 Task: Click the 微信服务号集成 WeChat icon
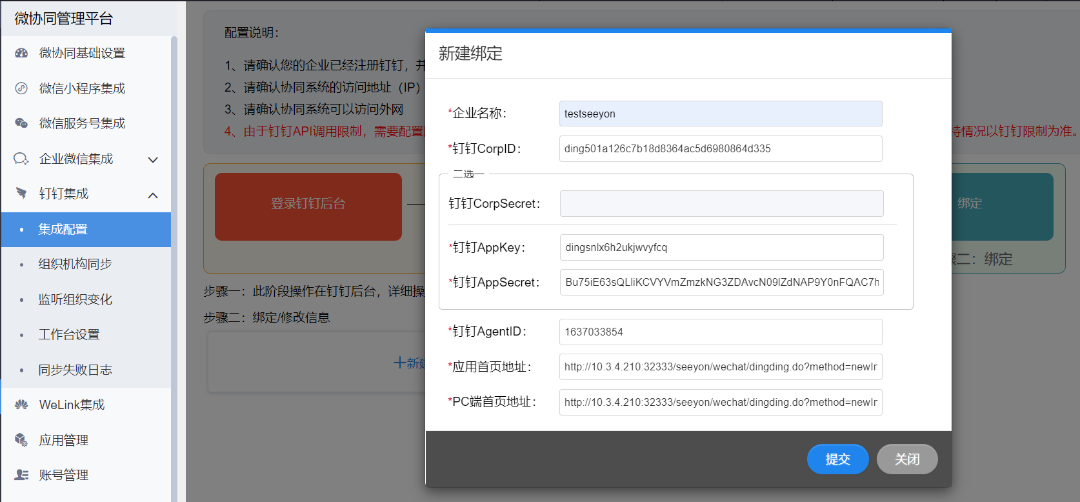click(x=21, y=123)
